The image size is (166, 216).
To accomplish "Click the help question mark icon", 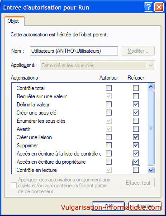I will 148,7.
